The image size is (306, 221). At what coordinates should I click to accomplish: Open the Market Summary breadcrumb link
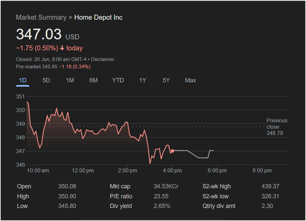[41, 17]
